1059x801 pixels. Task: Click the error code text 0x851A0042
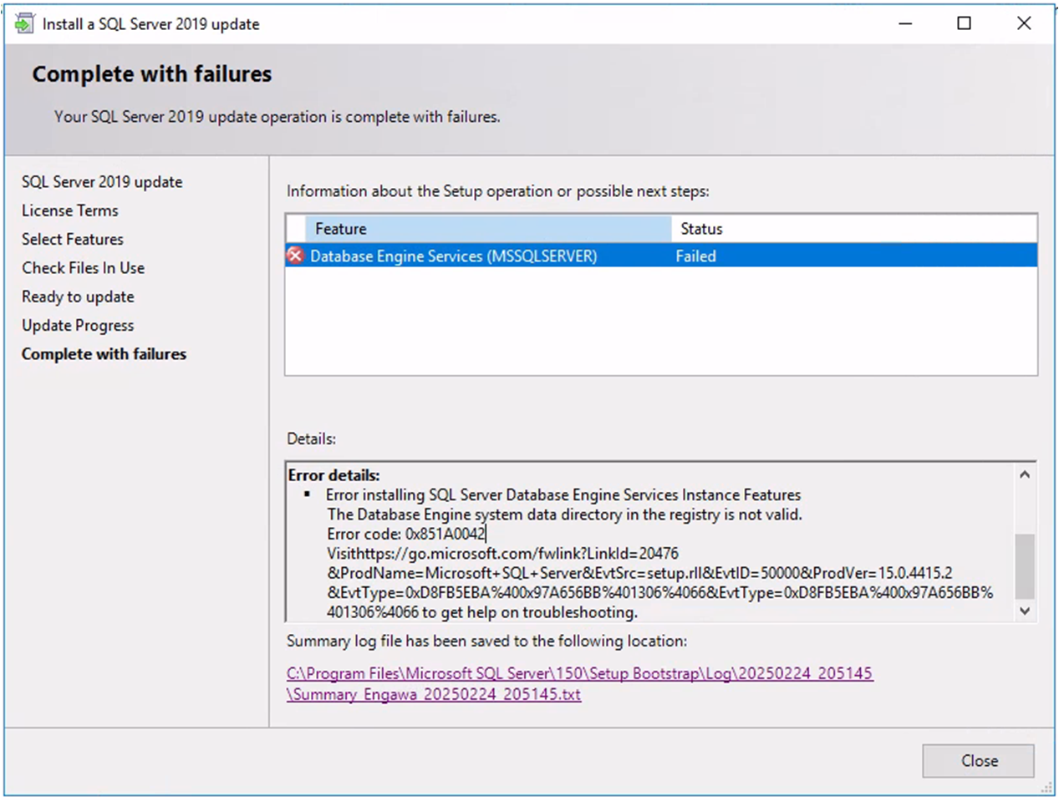[x=445, y=535]
